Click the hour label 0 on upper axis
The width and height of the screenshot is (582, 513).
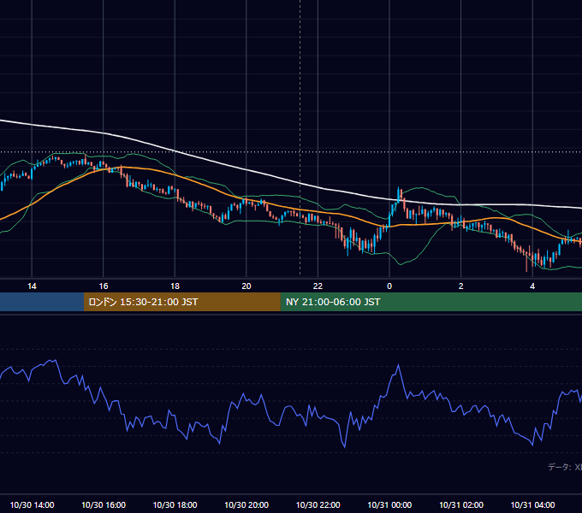click(389, 286)
